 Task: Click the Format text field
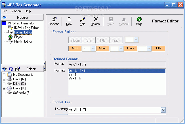(x=117, y=64)
